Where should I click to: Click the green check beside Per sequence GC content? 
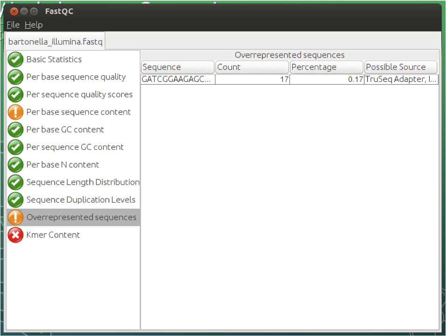coord(15,147)
